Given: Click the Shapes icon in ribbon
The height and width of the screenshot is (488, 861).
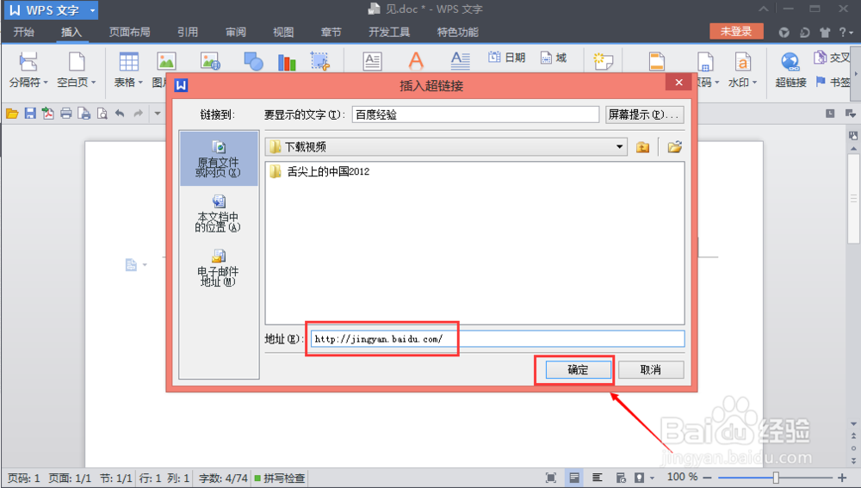Looking at the screenshot, I should (253, 61).
